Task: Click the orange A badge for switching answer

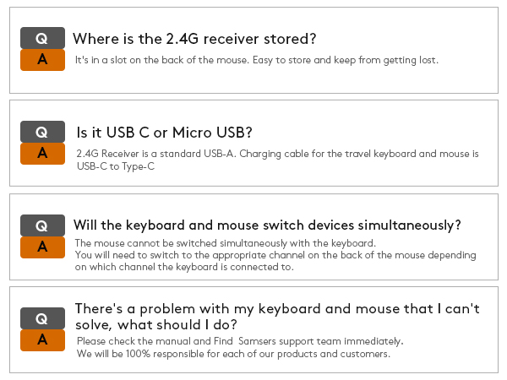Action: (x=42, y=247)
